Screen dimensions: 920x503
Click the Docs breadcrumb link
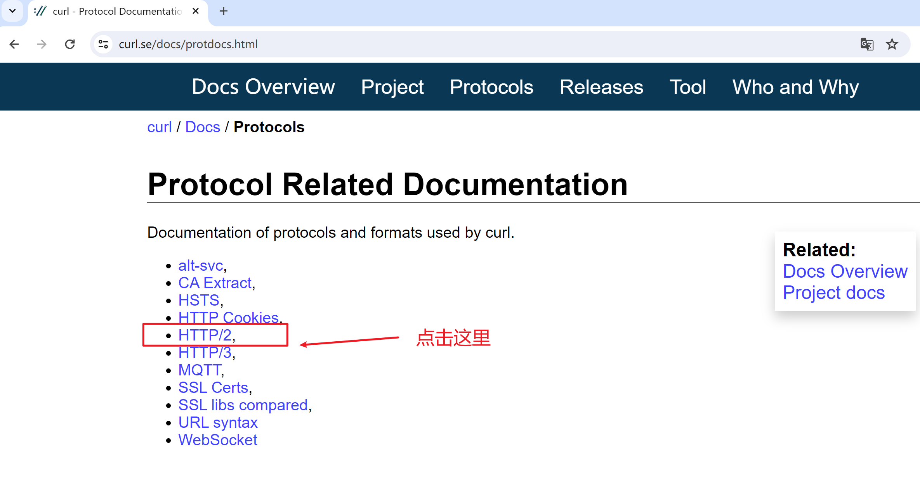point(203,127)
